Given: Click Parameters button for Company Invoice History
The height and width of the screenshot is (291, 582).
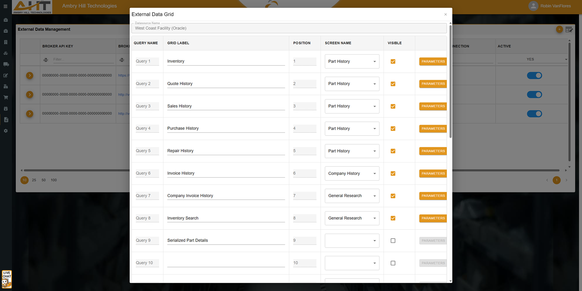Looking at the screenshot, I should coord(433,196).
